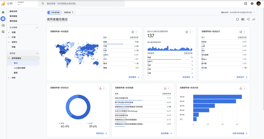The image size is (264, 139).
Task: Collapse the 生命週期 section
Action: pyautogui.click(x=37, y=27)
